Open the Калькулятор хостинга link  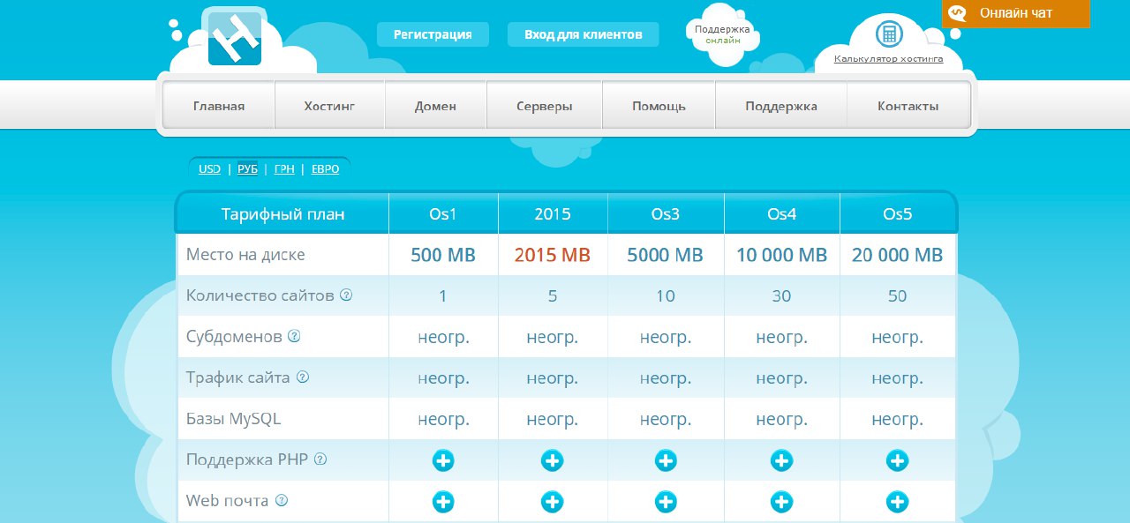click(888, 59)
